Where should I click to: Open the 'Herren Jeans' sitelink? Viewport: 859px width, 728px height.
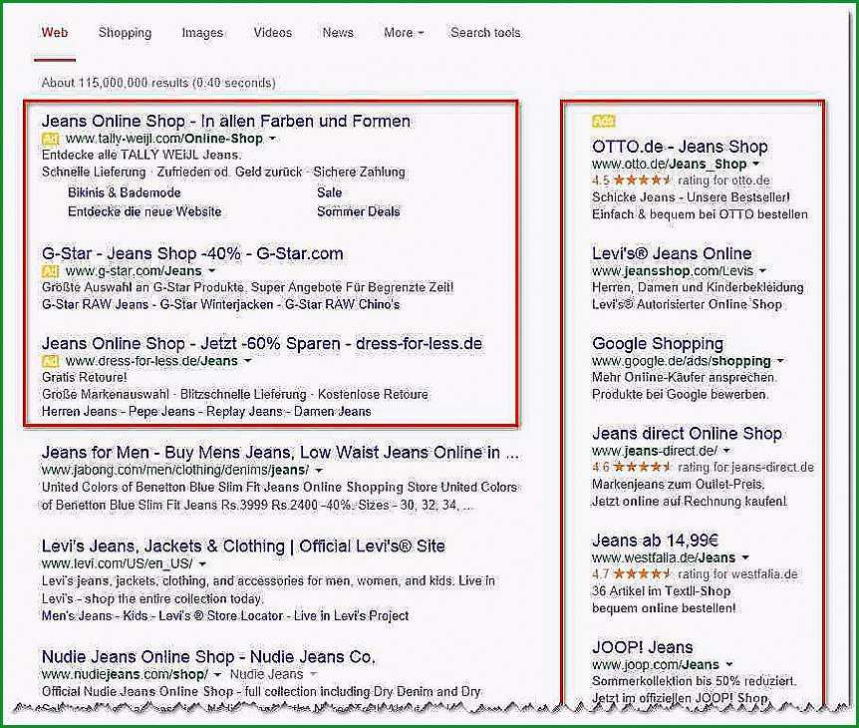point(79,412)
